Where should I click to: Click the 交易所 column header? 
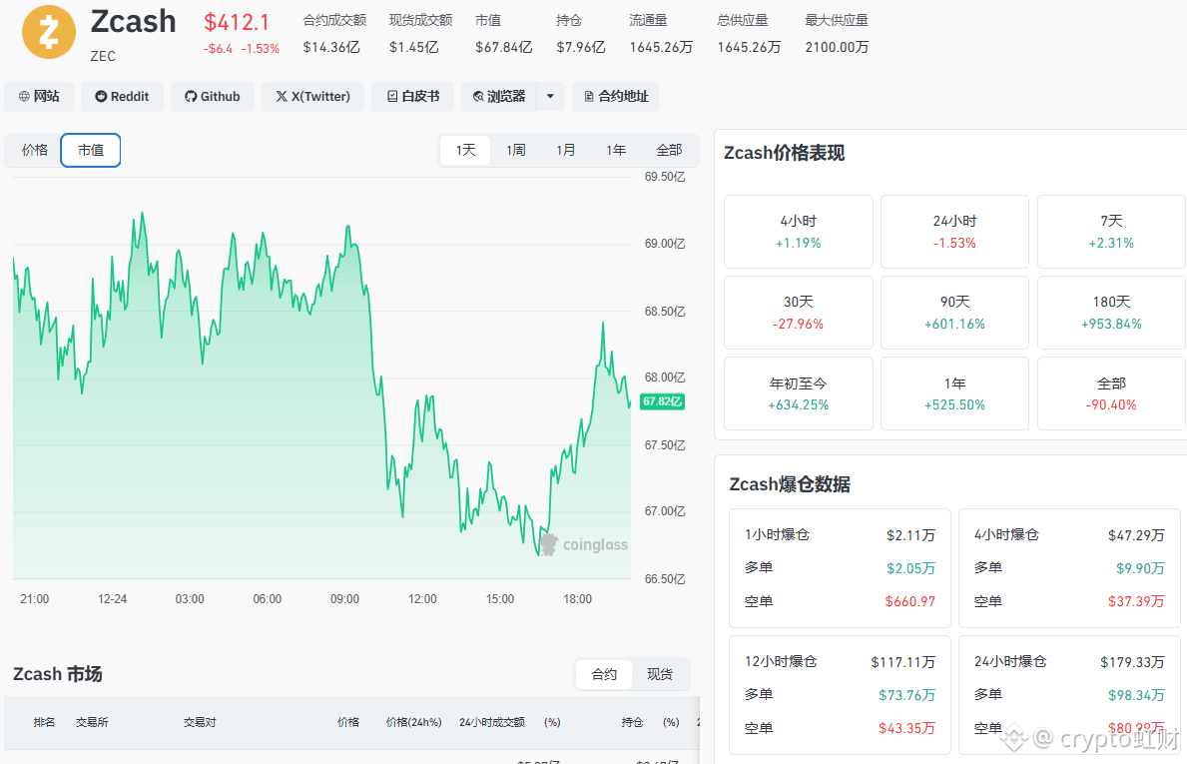(x=92, y=722)
